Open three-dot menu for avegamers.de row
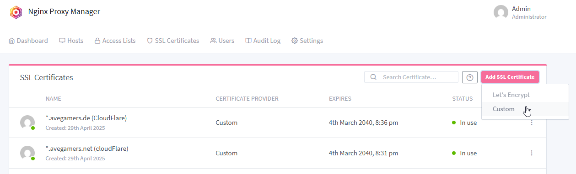The image size is (576, 174). click(x=531, y=123)
